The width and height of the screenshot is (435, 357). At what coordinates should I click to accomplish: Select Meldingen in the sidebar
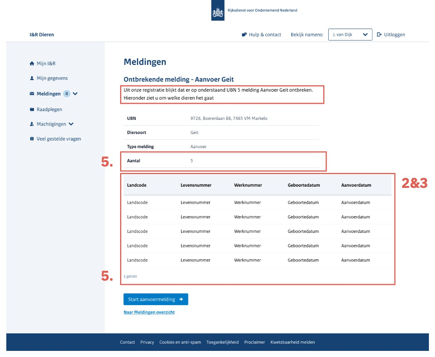click(x=48, y=94)
